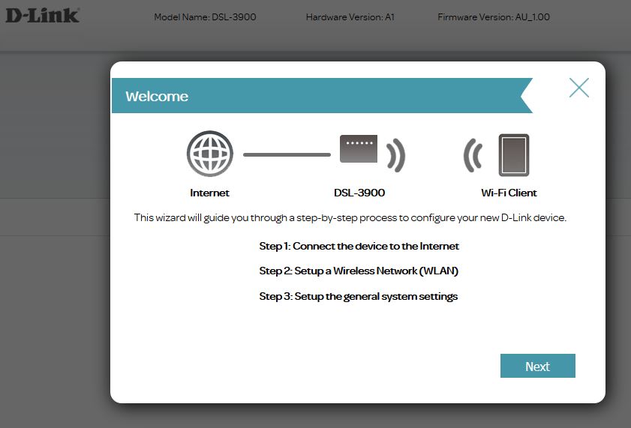Click the Wi-Fi Client label
This screenshot has width=631, height=428.
[x=509, y=193]
